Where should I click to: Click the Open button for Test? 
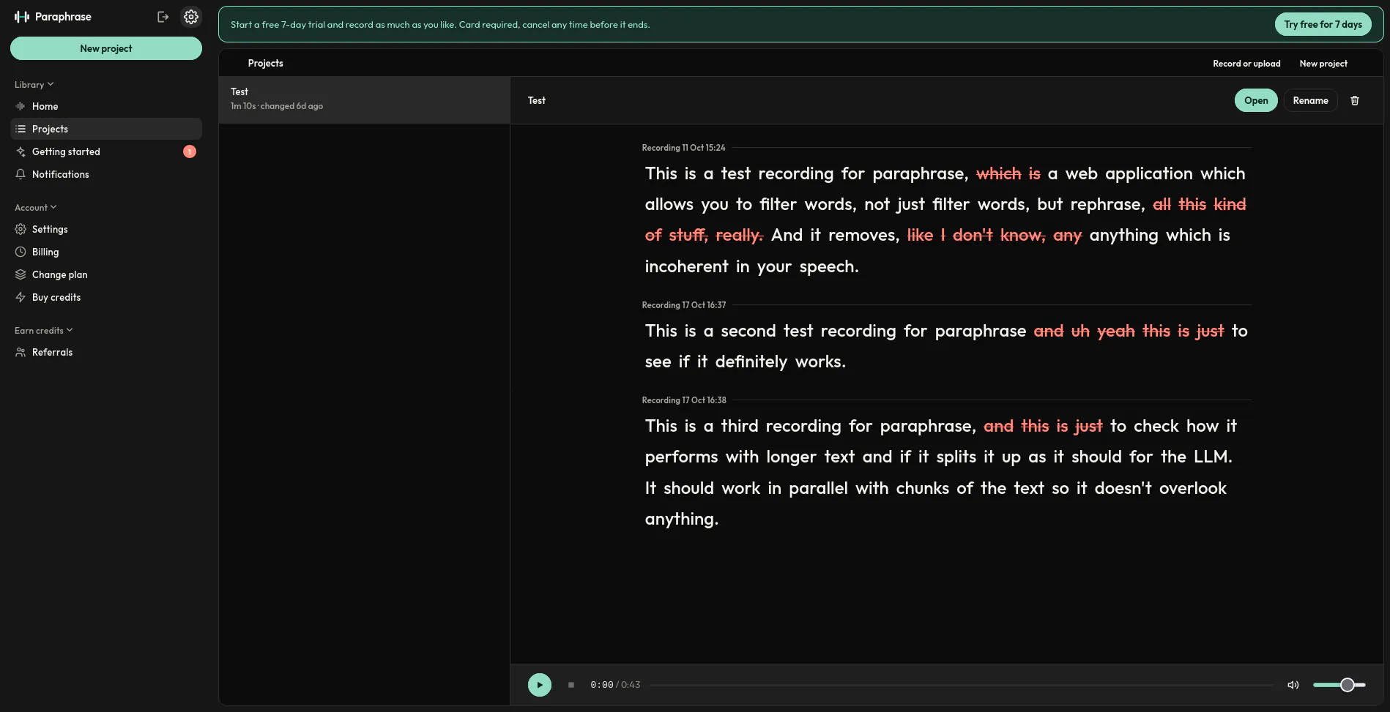[1256, 100]
